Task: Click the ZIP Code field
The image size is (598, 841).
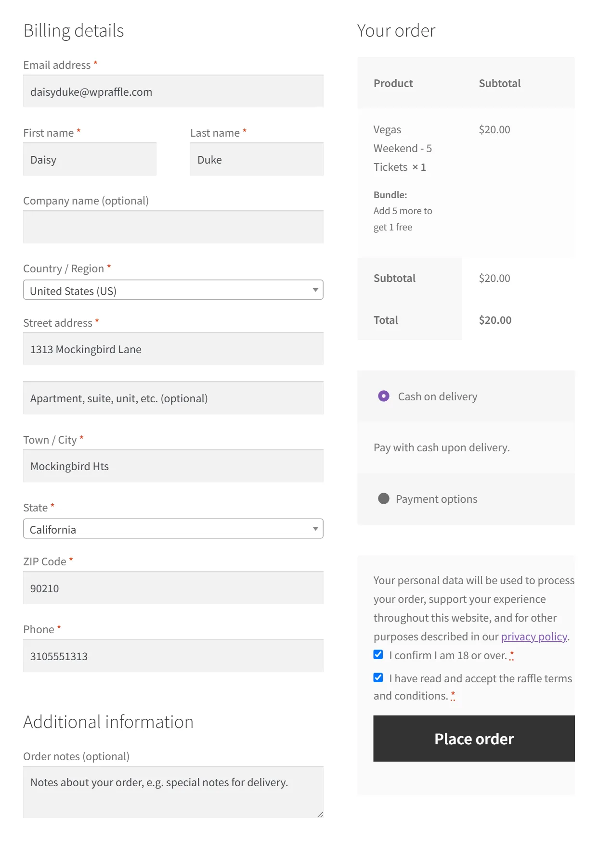Action: point(173,588)
